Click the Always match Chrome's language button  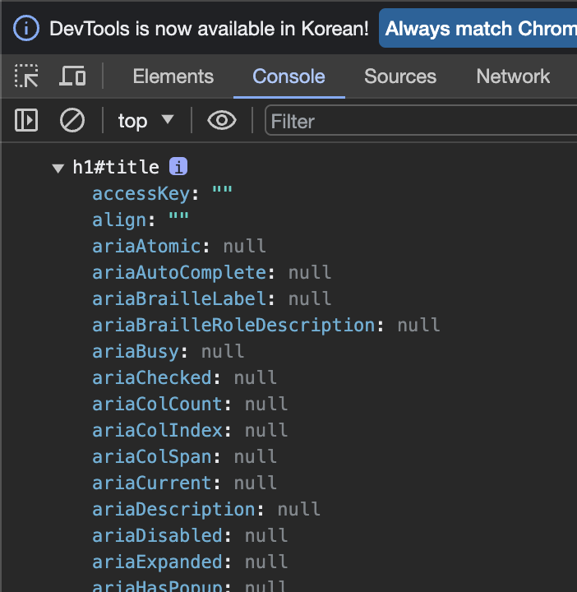click(478, 28)
